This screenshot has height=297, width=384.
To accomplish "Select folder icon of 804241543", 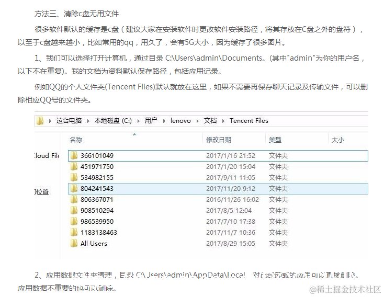I will (x=74, y=189).
